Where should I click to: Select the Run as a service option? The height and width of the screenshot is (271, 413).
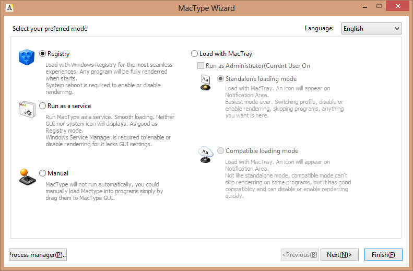coord(42,106)
